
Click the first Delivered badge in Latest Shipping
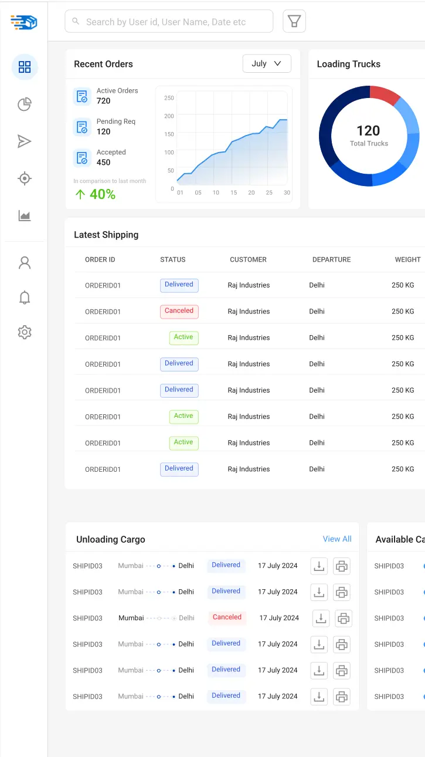pyautogui.click(x=179, y=285)
